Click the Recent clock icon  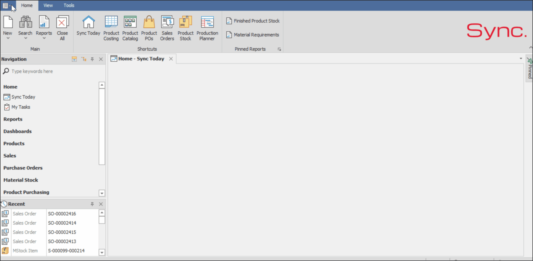[x=4, y=204]
